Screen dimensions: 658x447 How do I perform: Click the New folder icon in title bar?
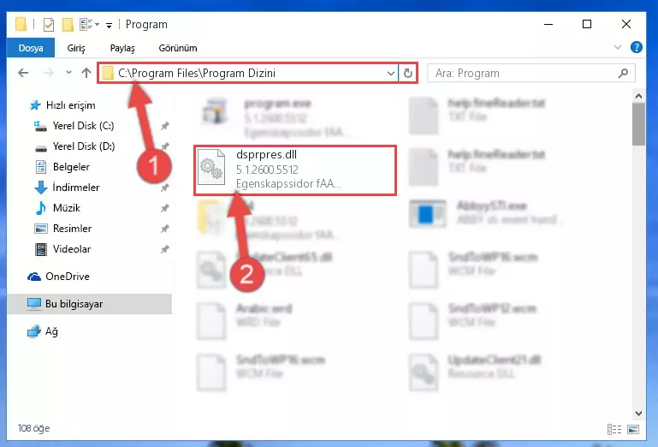[68, 25]
